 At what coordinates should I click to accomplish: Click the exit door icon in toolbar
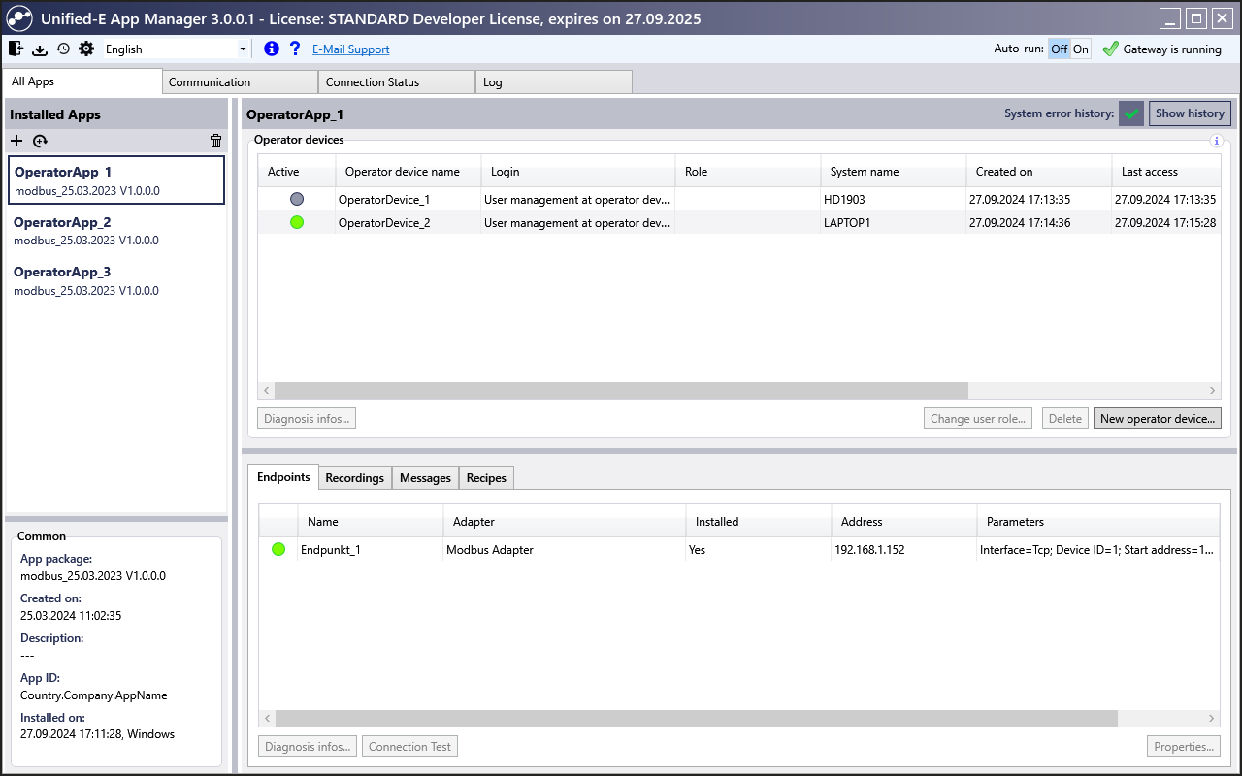(x=16, y=48)
